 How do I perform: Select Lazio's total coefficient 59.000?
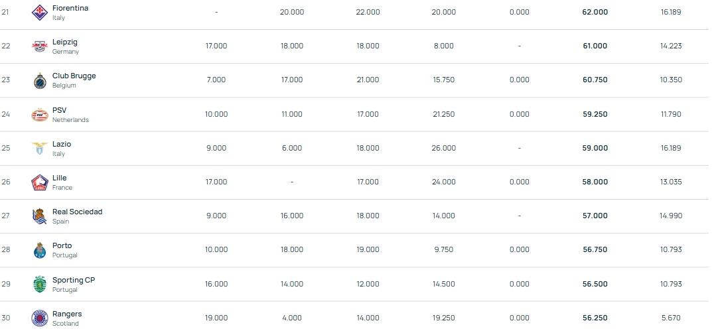[595, 148]
